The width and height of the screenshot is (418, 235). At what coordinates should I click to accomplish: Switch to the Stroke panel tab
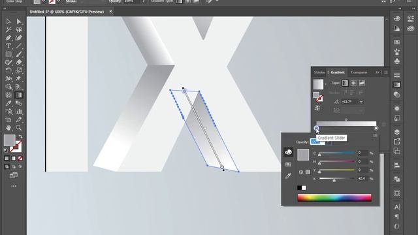pyautogui.click(x=319, y=72)
